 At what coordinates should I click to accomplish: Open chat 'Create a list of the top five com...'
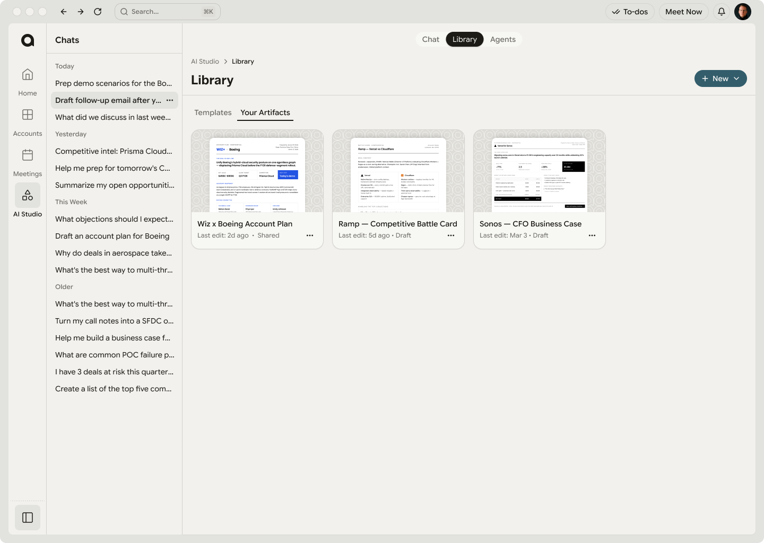tap(115, 389)
